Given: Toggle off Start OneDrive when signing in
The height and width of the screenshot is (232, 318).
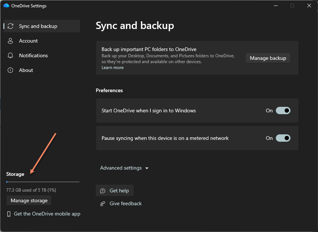Looking at the screenshot, I should 283,110.
